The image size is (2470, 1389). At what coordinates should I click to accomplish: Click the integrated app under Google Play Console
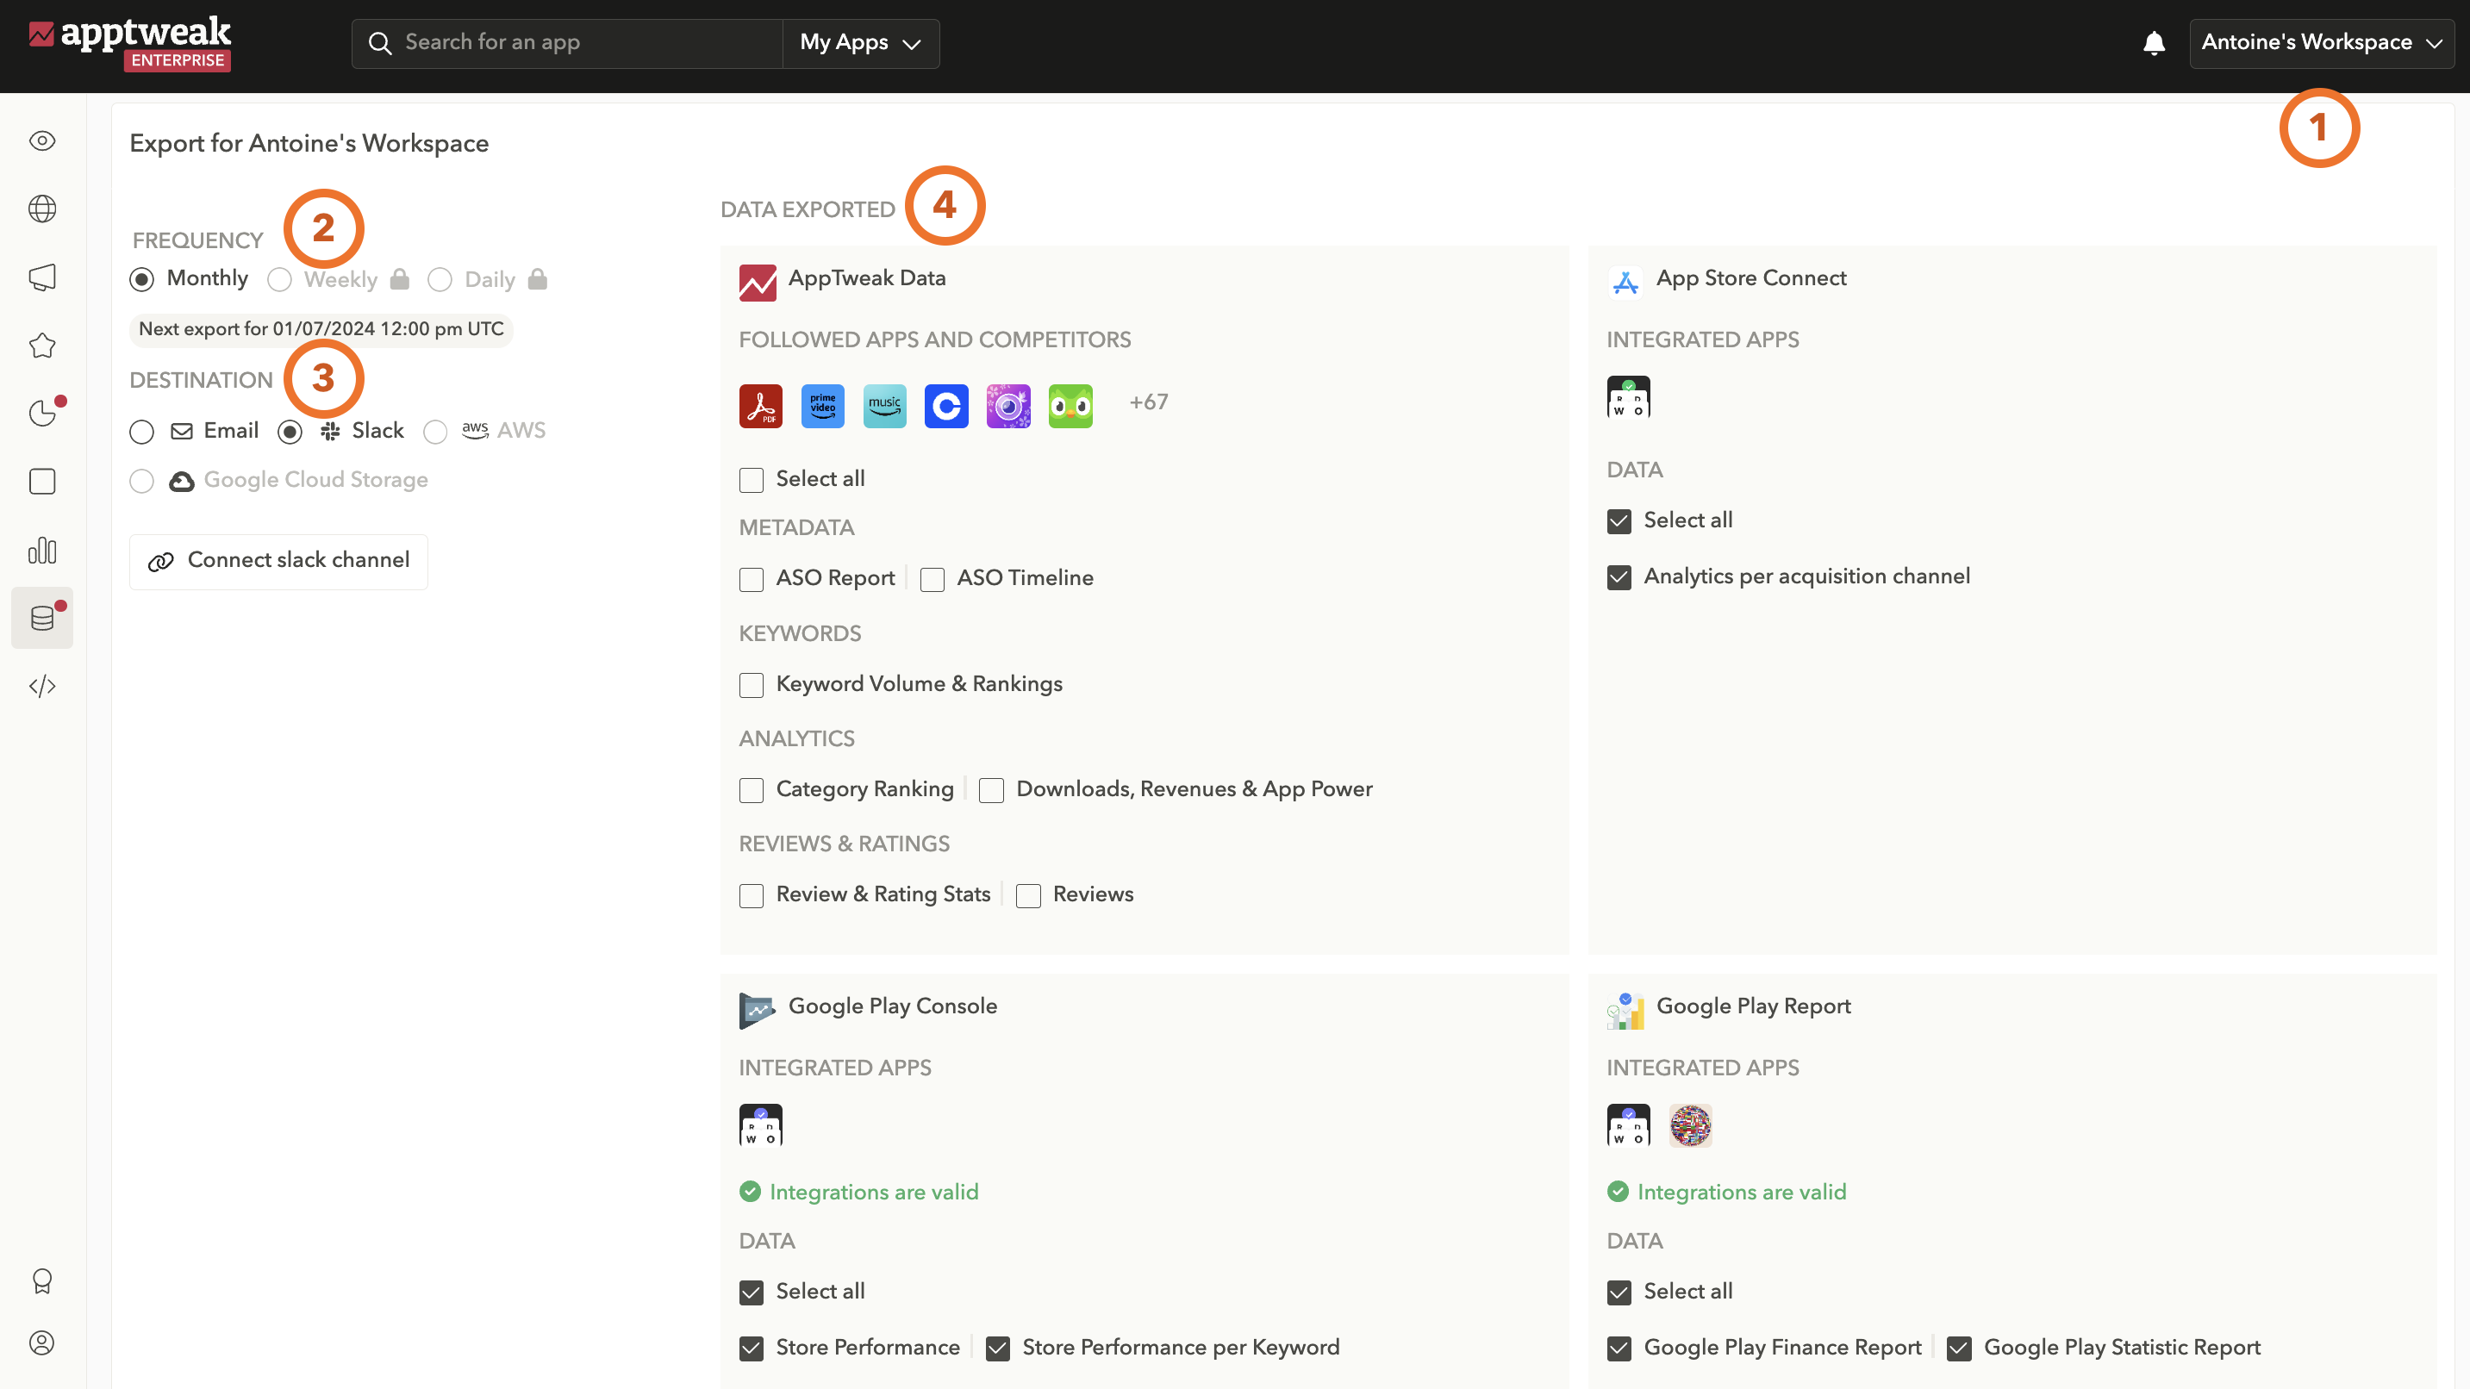[x=760, y=1125]
